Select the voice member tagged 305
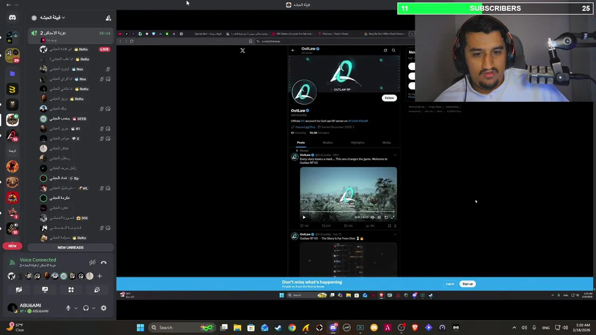The height and width of the screenshot is (335, 596). click(74, 218)
